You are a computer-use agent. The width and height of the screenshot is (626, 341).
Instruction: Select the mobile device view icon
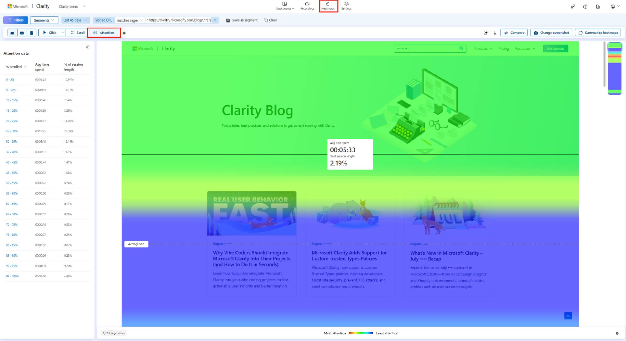click(x=31, y=33)
